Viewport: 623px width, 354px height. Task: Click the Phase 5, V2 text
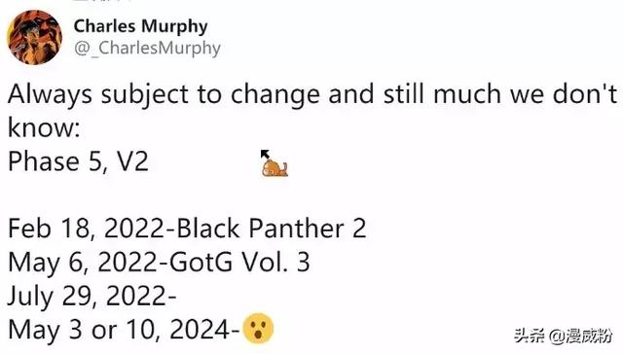[78, 161]
